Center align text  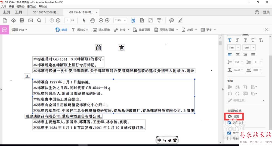point(237,55)
